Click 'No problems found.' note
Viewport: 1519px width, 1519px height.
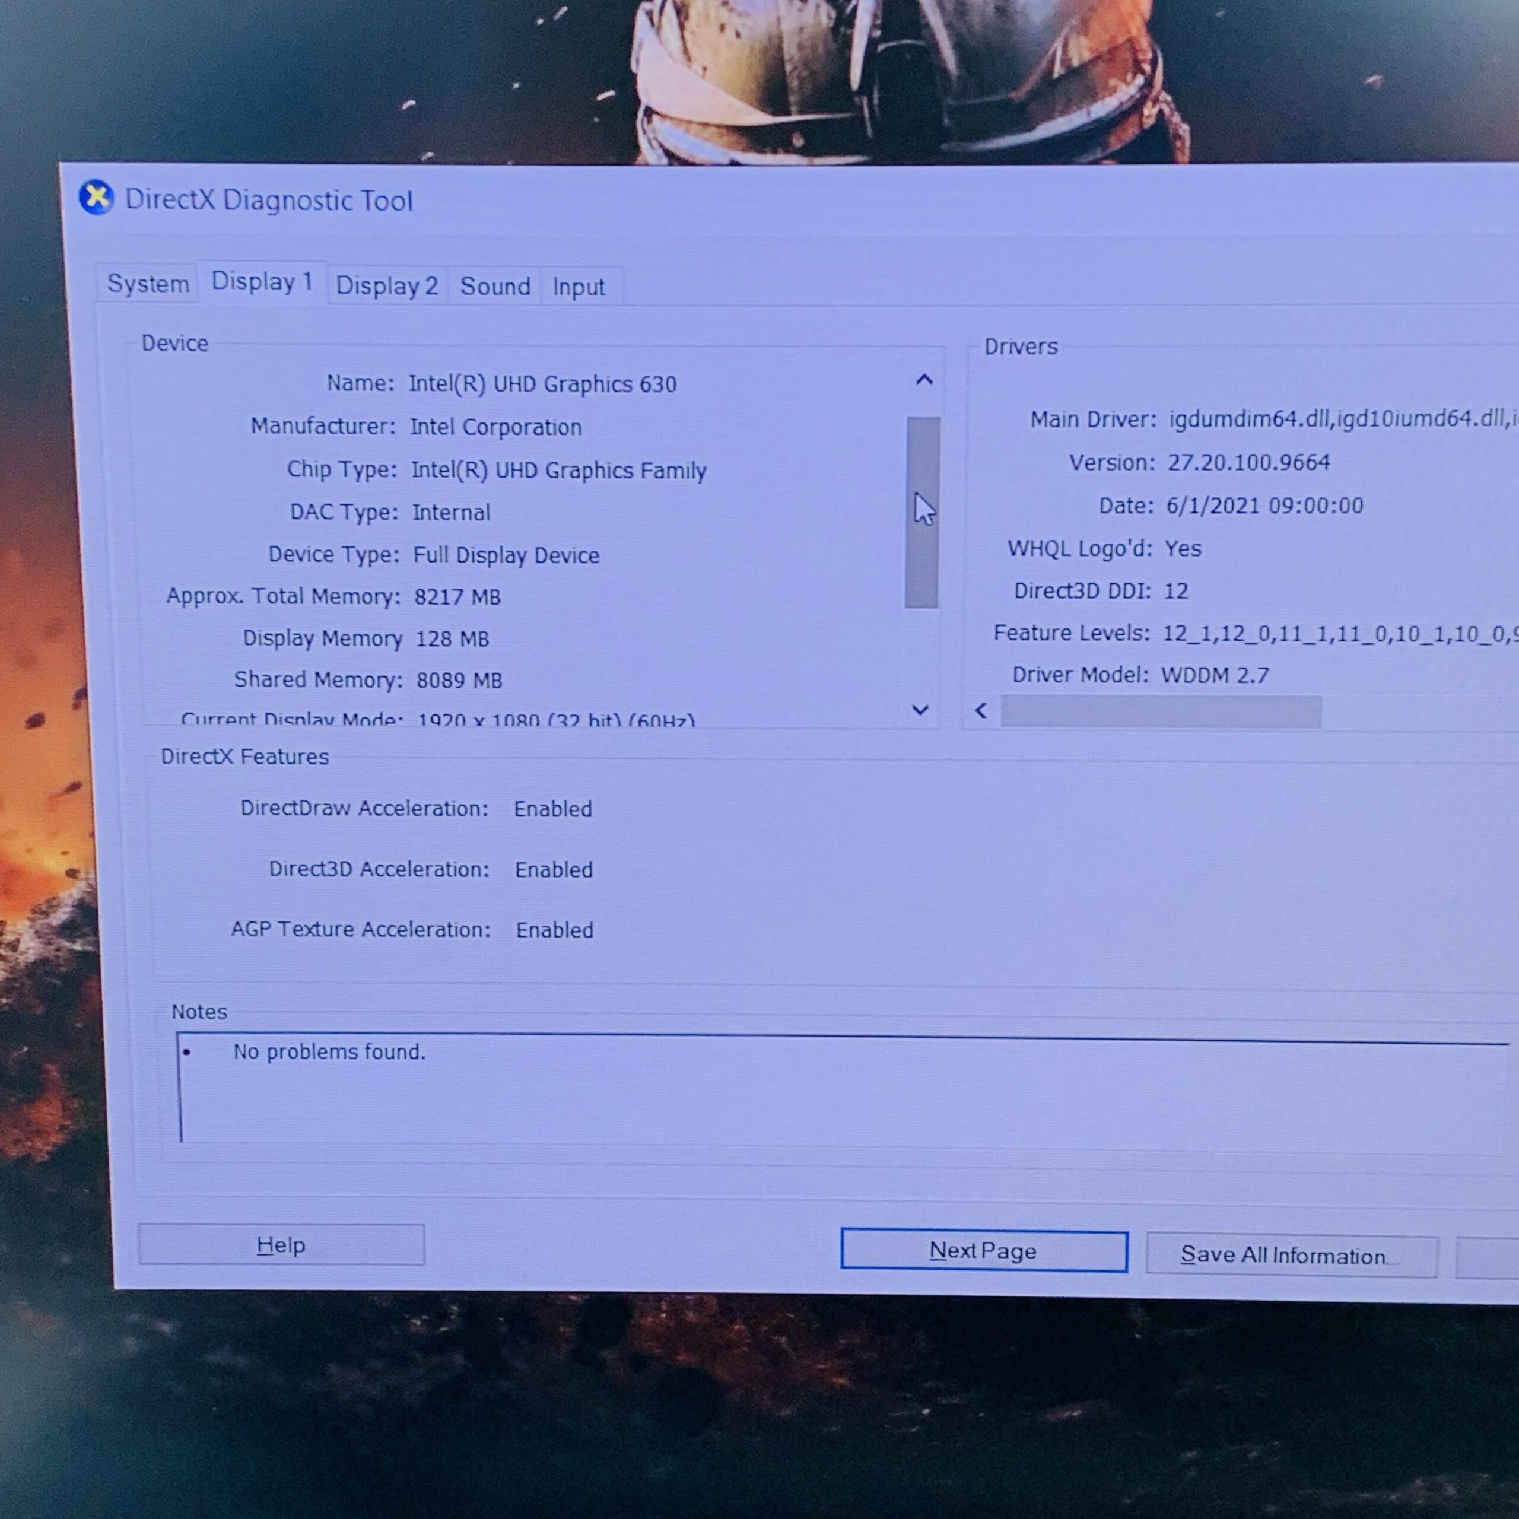click(329, 1052)
